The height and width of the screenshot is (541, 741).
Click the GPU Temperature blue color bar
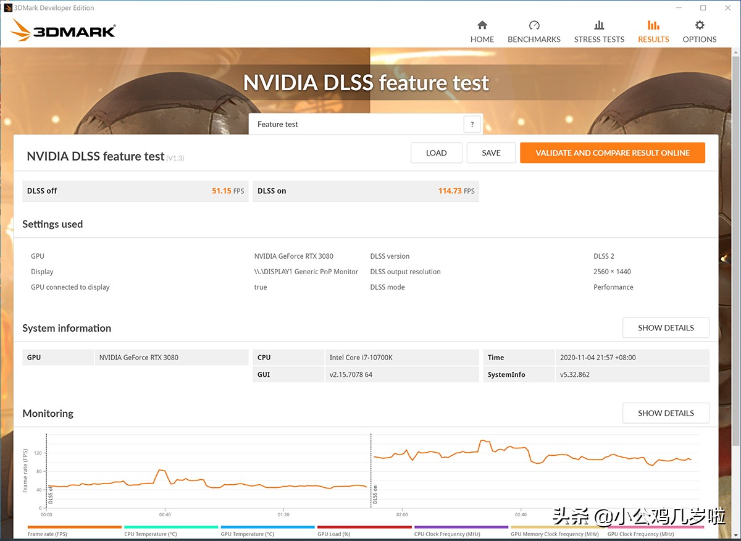coord(267,527)
